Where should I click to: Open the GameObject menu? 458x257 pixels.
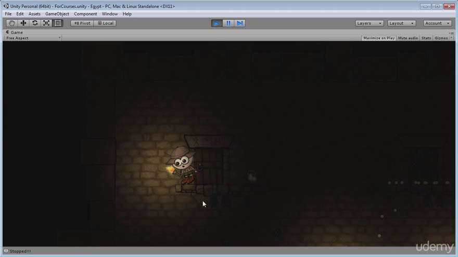click(x=57, y=13)
